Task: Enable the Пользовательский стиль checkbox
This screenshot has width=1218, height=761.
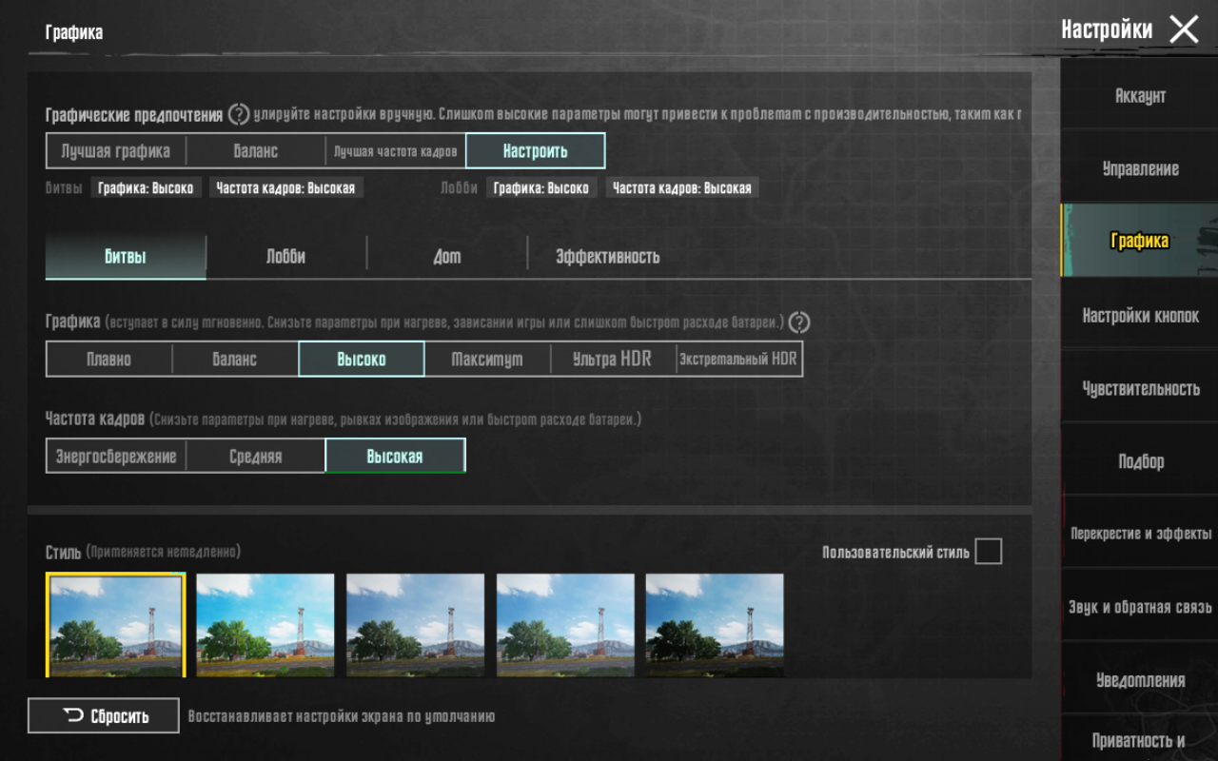Action: [989, 552]
